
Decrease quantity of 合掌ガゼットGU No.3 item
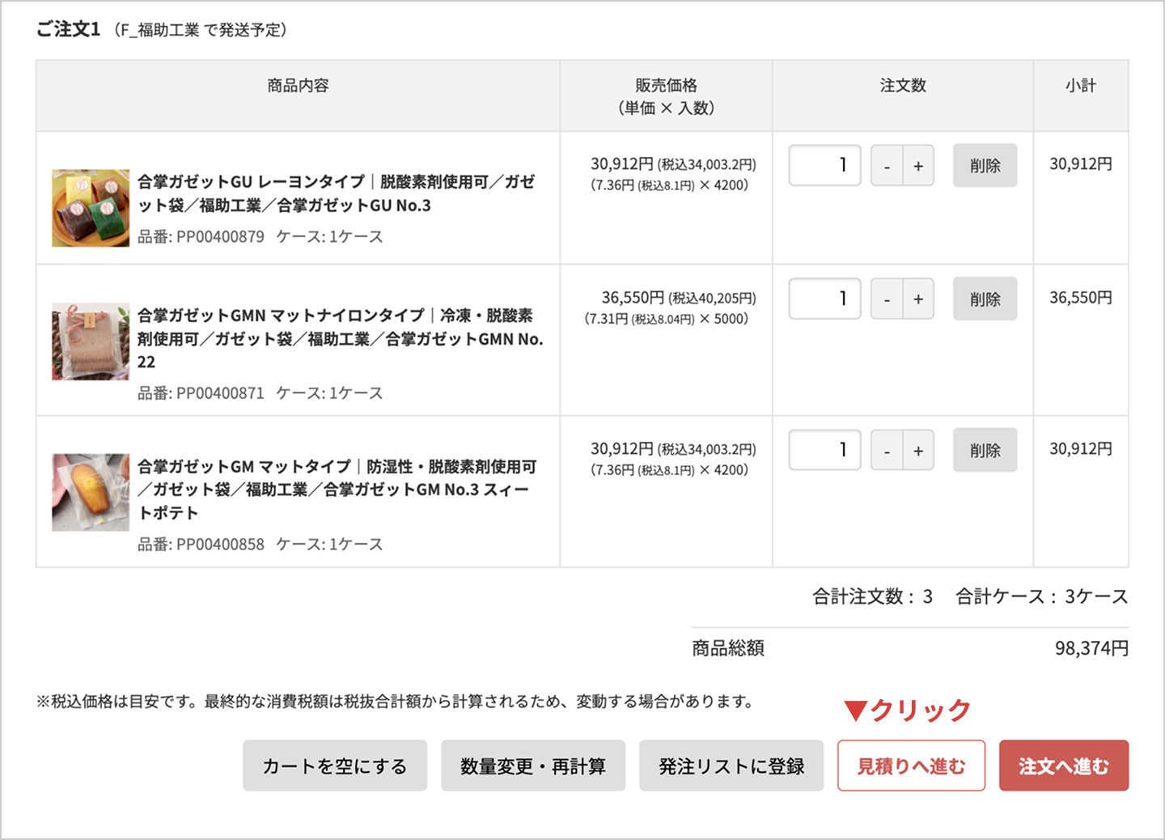coord(887,166)
